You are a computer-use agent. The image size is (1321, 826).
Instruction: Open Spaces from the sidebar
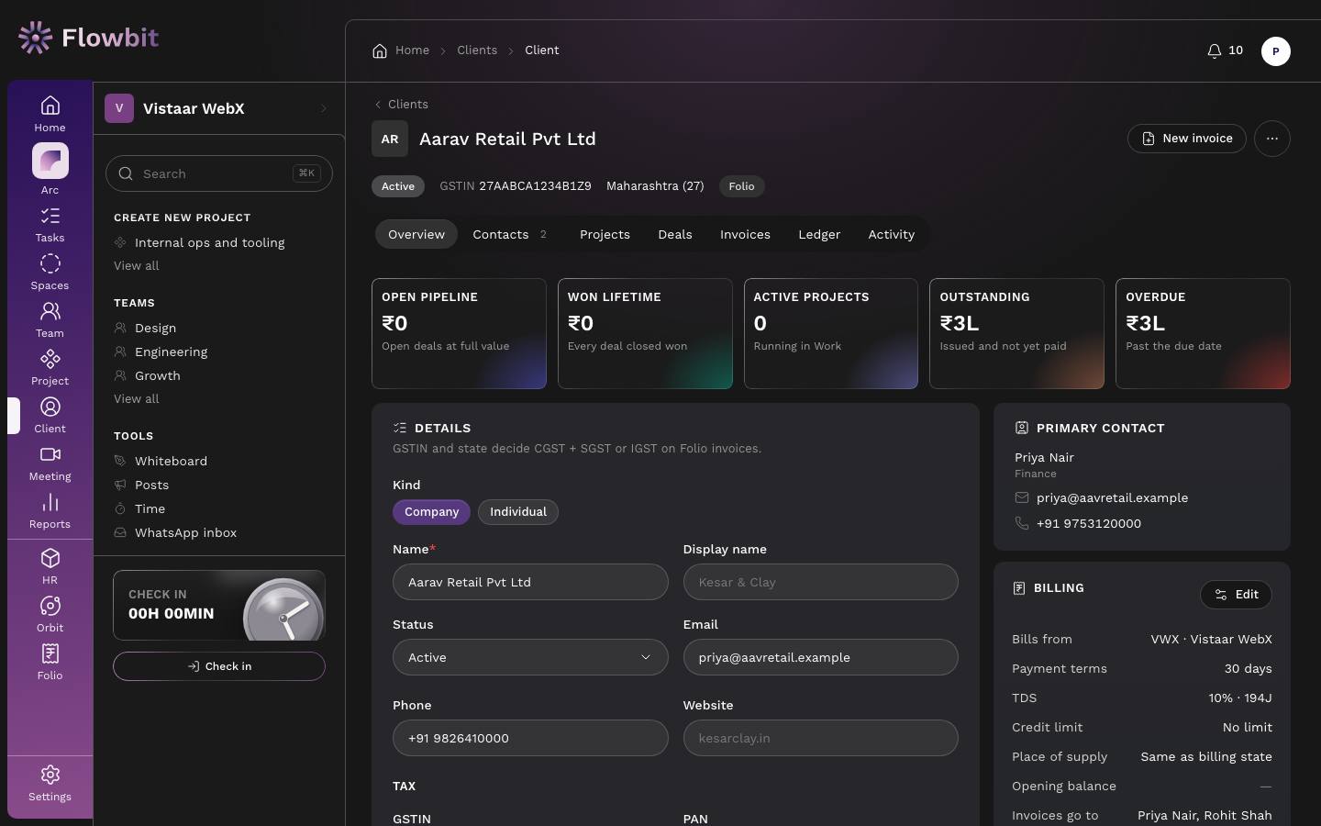coord(50,273)
